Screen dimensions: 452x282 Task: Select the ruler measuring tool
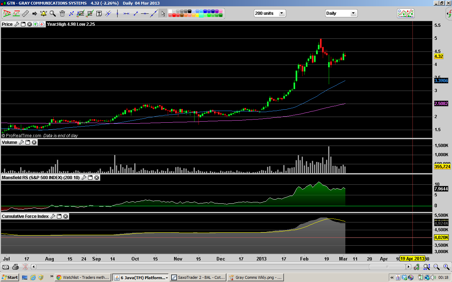tap(25, 14)
